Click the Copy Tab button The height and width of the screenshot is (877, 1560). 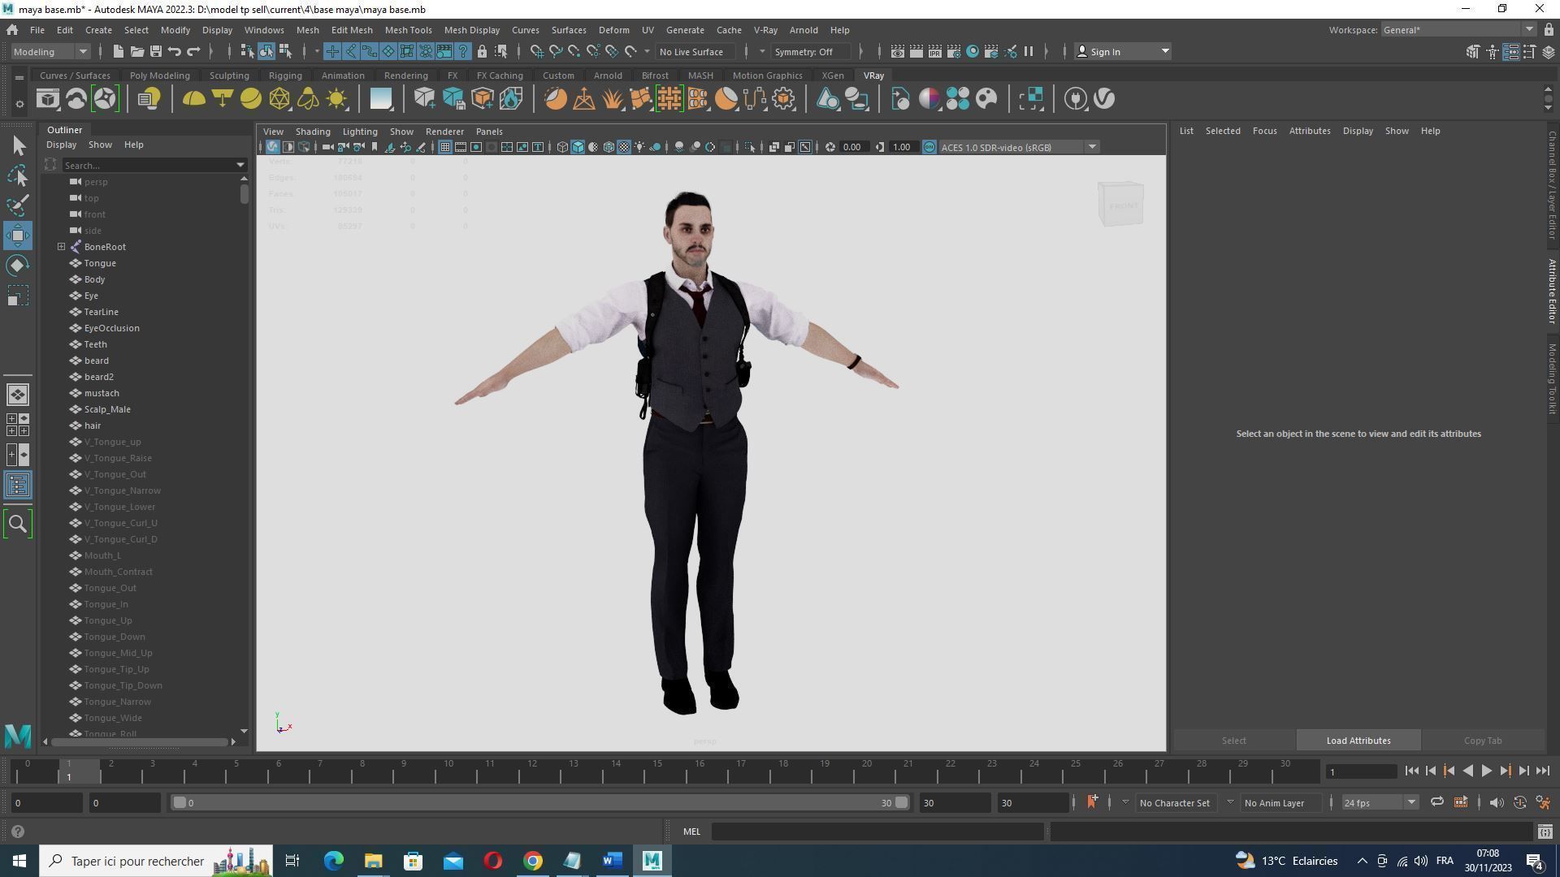pyautogui.click(x=1483, y=741)
